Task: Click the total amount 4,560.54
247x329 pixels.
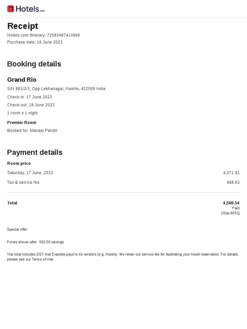Action: click(231, 203)
